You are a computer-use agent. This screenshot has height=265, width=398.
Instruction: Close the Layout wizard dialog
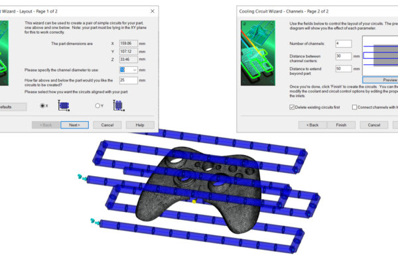[153, 11]
